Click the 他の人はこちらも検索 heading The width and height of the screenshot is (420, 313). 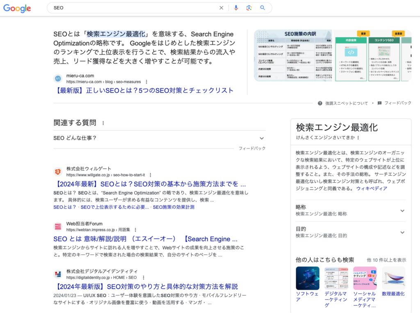coord(325,260)
